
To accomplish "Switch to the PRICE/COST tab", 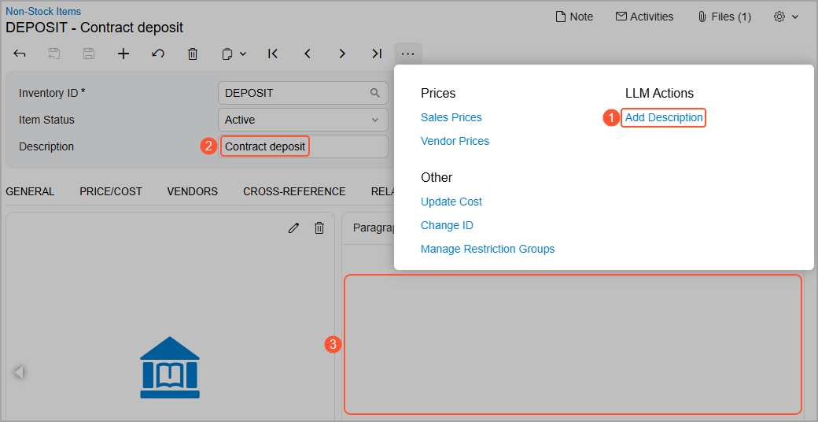I will (111, 191).
